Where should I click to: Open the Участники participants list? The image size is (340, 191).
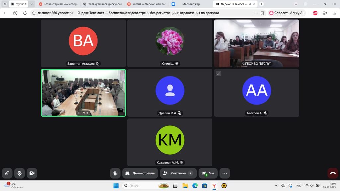[178, 173]
